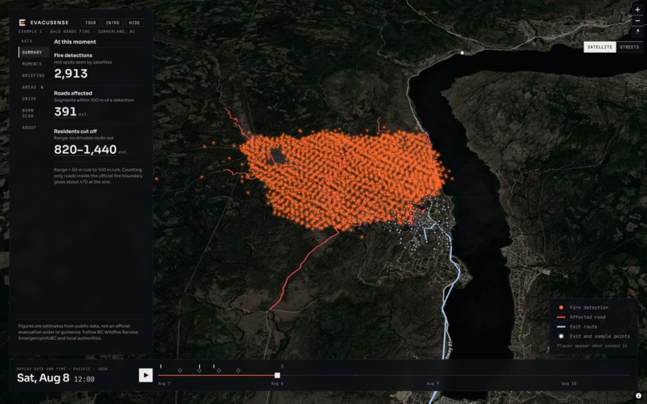647x404 pixels.
Task: Jump timeline to Aug 10 label
Action: (x=569, y=383)
